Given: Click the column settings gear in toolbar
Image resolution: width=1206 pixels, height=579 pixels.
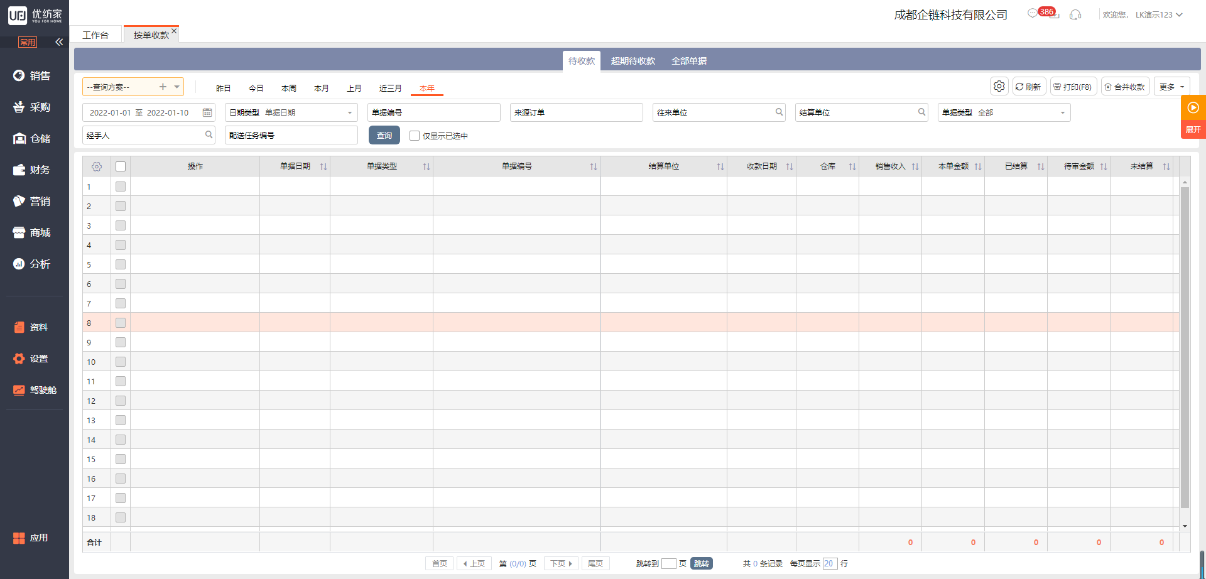Looking at the screenshot, I should tap(999, 87).
